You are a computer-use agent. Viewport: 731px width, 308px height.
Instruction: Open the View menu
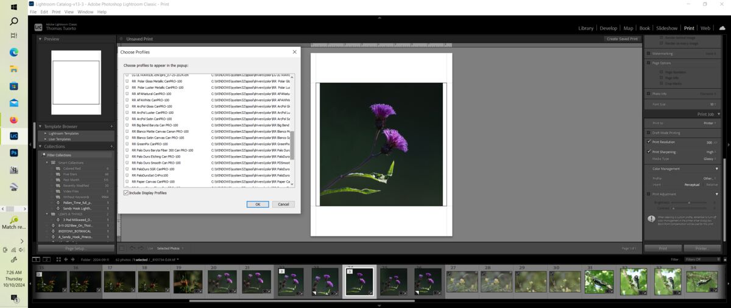69,12
